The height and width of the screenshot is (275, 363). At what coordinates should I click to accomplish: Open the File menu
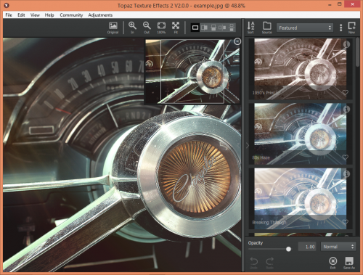[x=9, y=15]
